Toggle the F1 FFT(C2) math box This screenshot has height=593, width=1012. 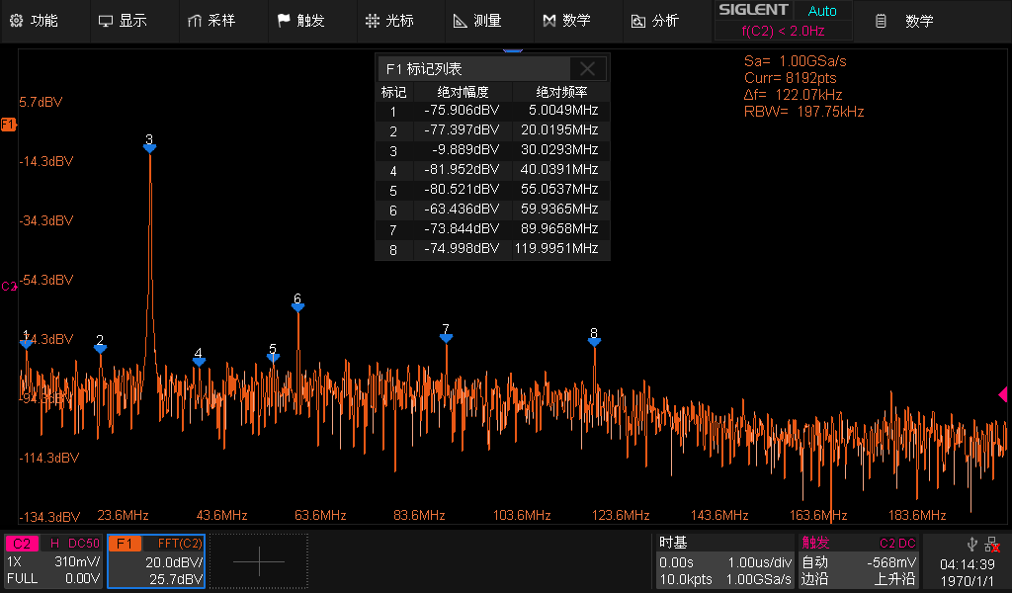tap(156, 560)
